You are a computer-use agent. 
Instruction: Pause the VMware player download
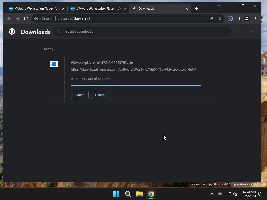[x=80, y=95]
